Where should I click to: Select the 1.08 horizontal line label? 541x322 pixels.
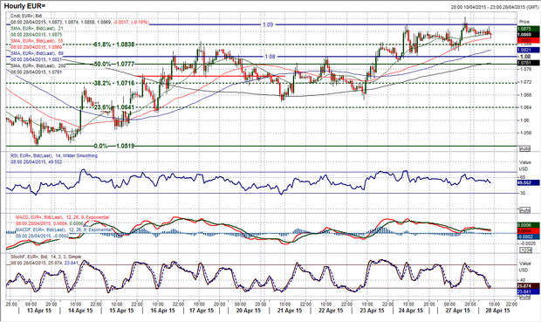270,57
